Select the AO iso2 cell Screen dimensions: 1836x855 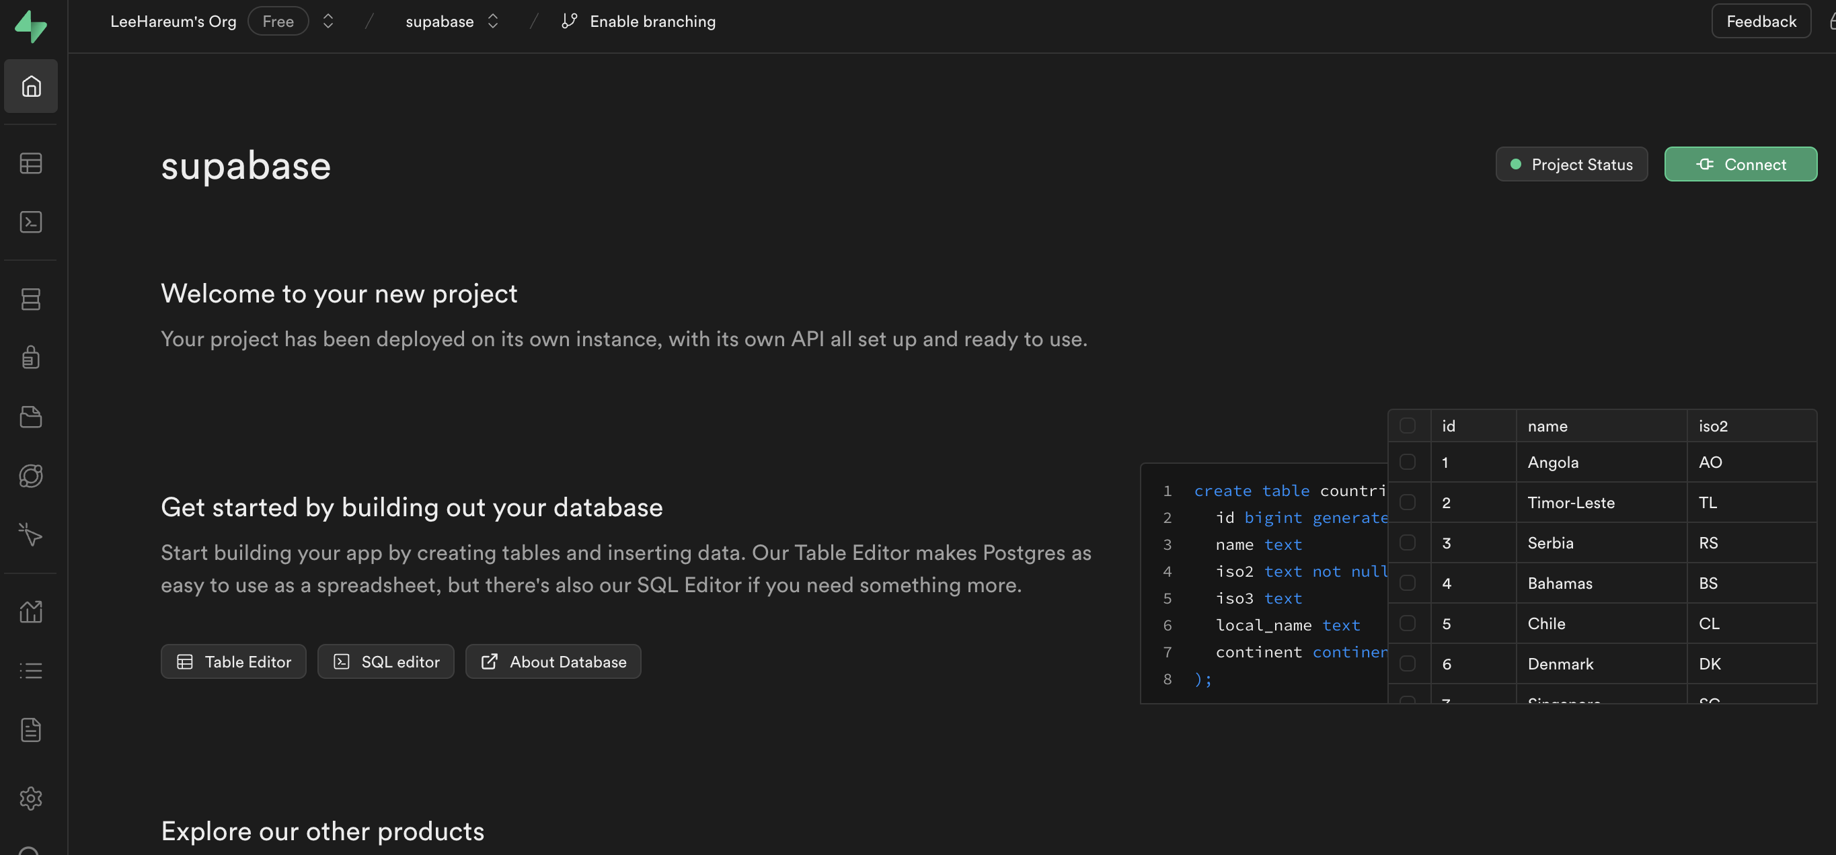(x=1751, y=462)
